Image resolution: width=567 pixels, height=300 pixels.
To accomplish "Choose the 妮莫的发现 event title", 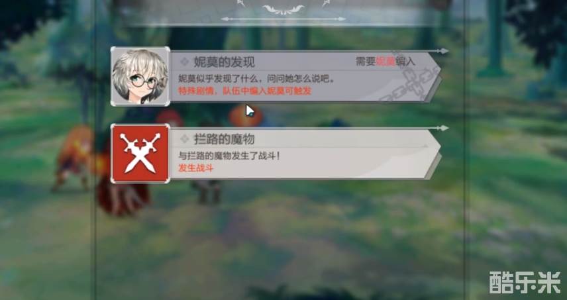I will tap(224, 62).
